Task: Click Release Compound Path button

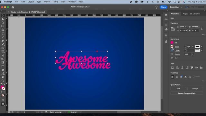Action: pos(187,93)
